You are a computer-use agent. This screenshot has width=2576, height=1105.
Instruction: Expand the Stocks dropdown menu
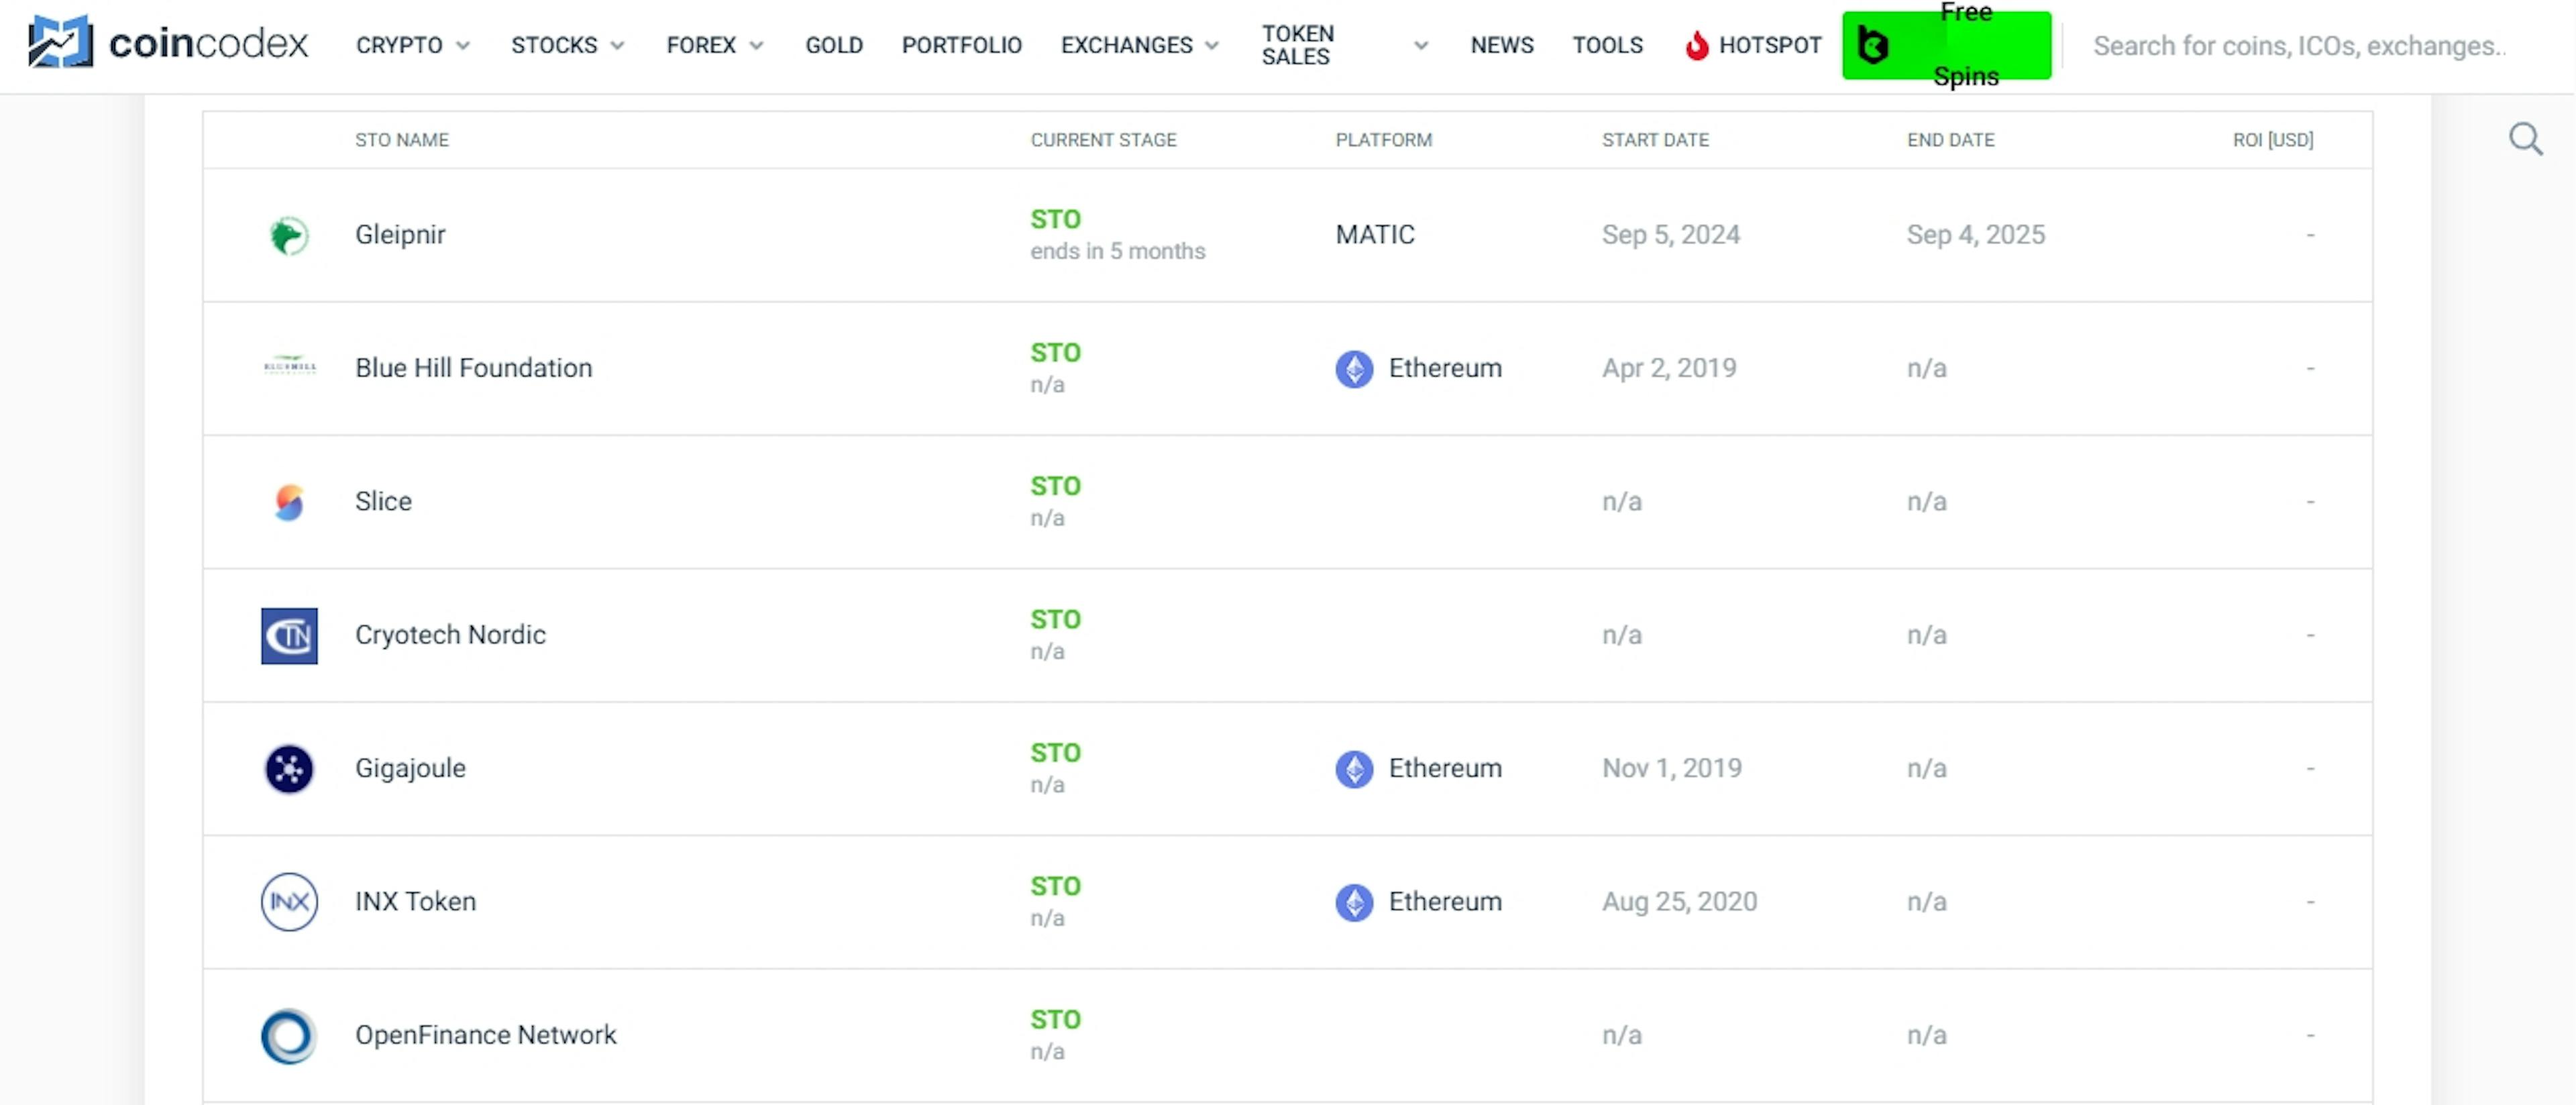tap(618, 46)
